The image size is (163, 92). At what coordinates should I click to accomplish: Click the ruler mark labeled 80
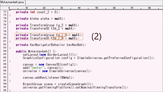(x=150, y=8)
